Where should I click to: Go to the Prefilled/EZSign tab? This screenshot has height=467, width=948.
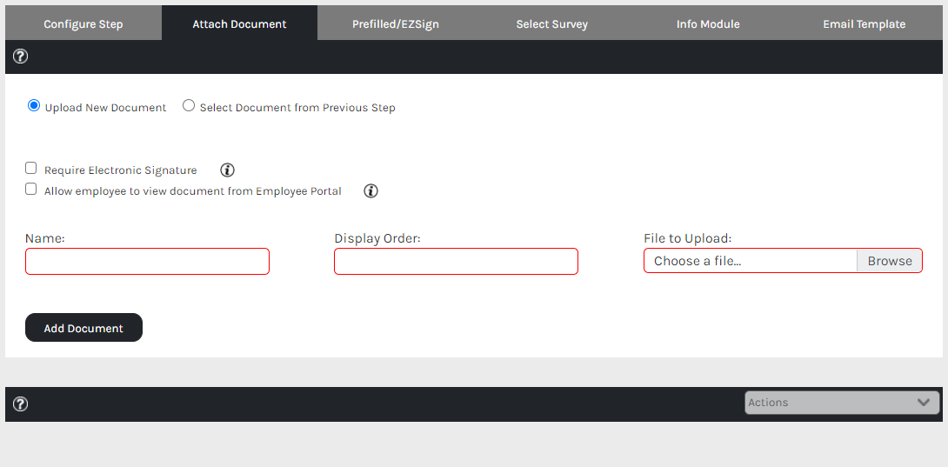[x=396, y=23]
